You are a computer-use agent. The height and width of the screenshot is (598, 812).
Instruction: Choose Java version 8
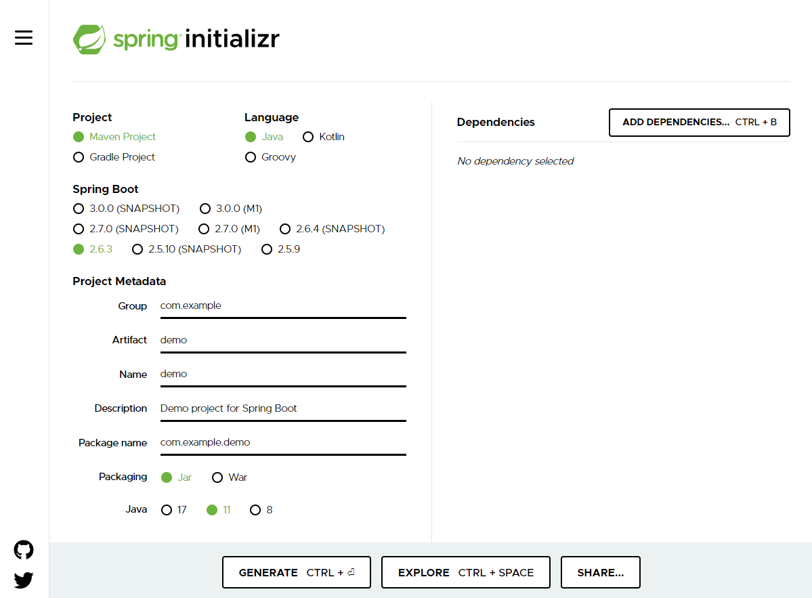click(261, 510)
